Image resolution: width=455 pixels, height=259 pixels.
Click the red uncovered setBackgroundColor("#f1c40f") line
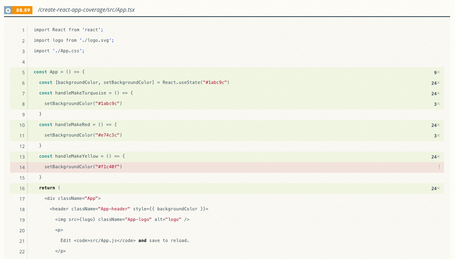click(83, 167)
